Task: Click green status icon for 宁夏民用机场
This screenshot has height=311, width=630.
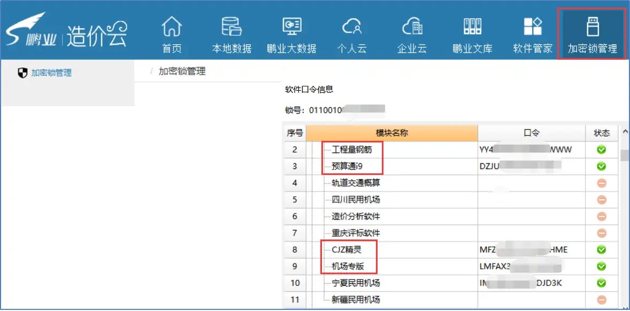Action: coord(601,283)
